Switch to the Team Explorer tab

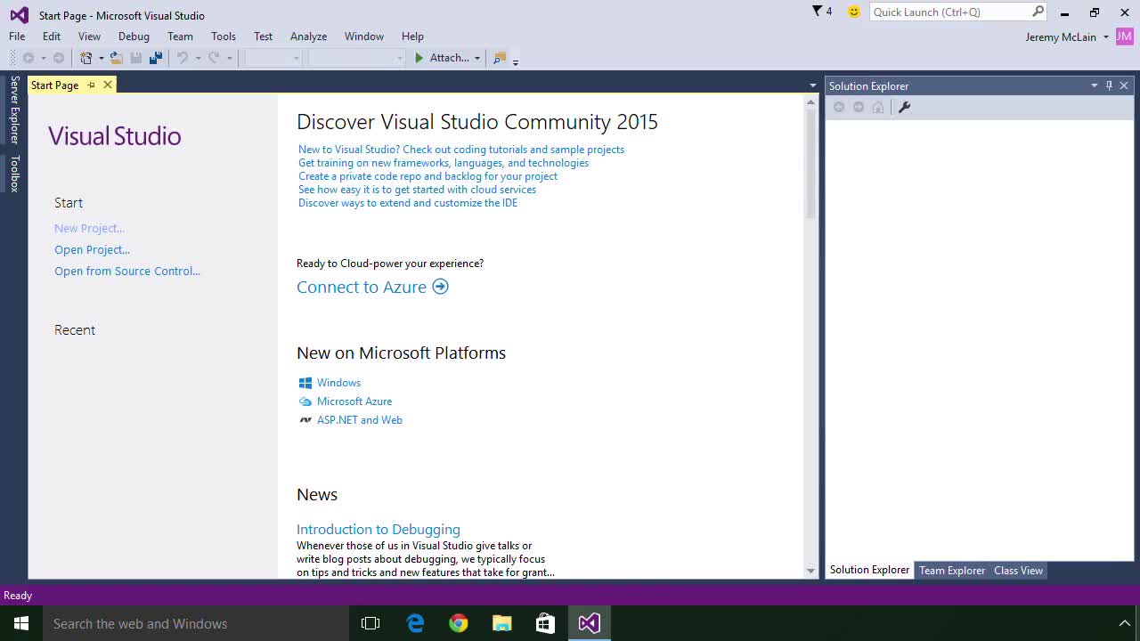(x=952, y=571)
